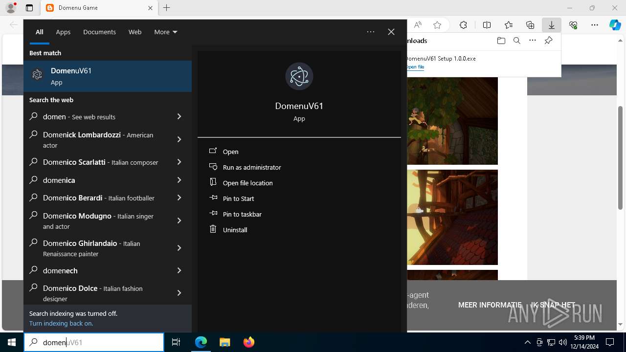626x352 pixels.
Task: Switch to the Apps search tab
Action: pos(63,32)
